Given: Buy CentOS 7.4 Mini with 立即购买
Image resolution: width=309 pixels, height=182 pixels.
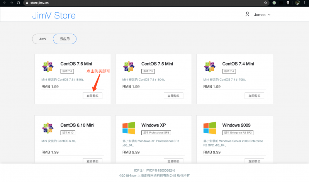Looking at the screenshot, I should coord(255,96).
